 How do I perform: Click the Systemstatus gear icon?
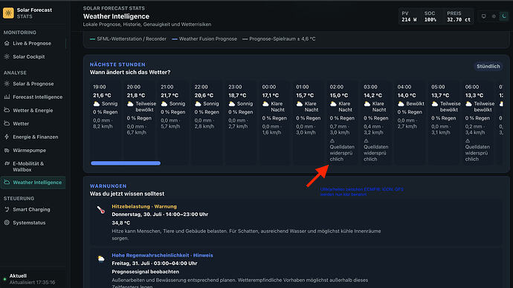7,223
